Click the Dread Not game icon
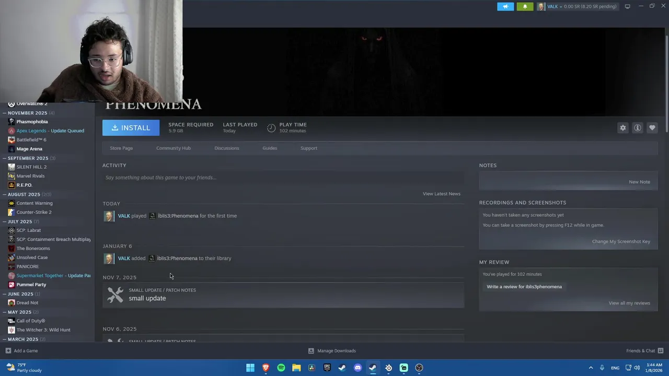Viewport: 669px width, 376px height. click(x=11, y=303)
